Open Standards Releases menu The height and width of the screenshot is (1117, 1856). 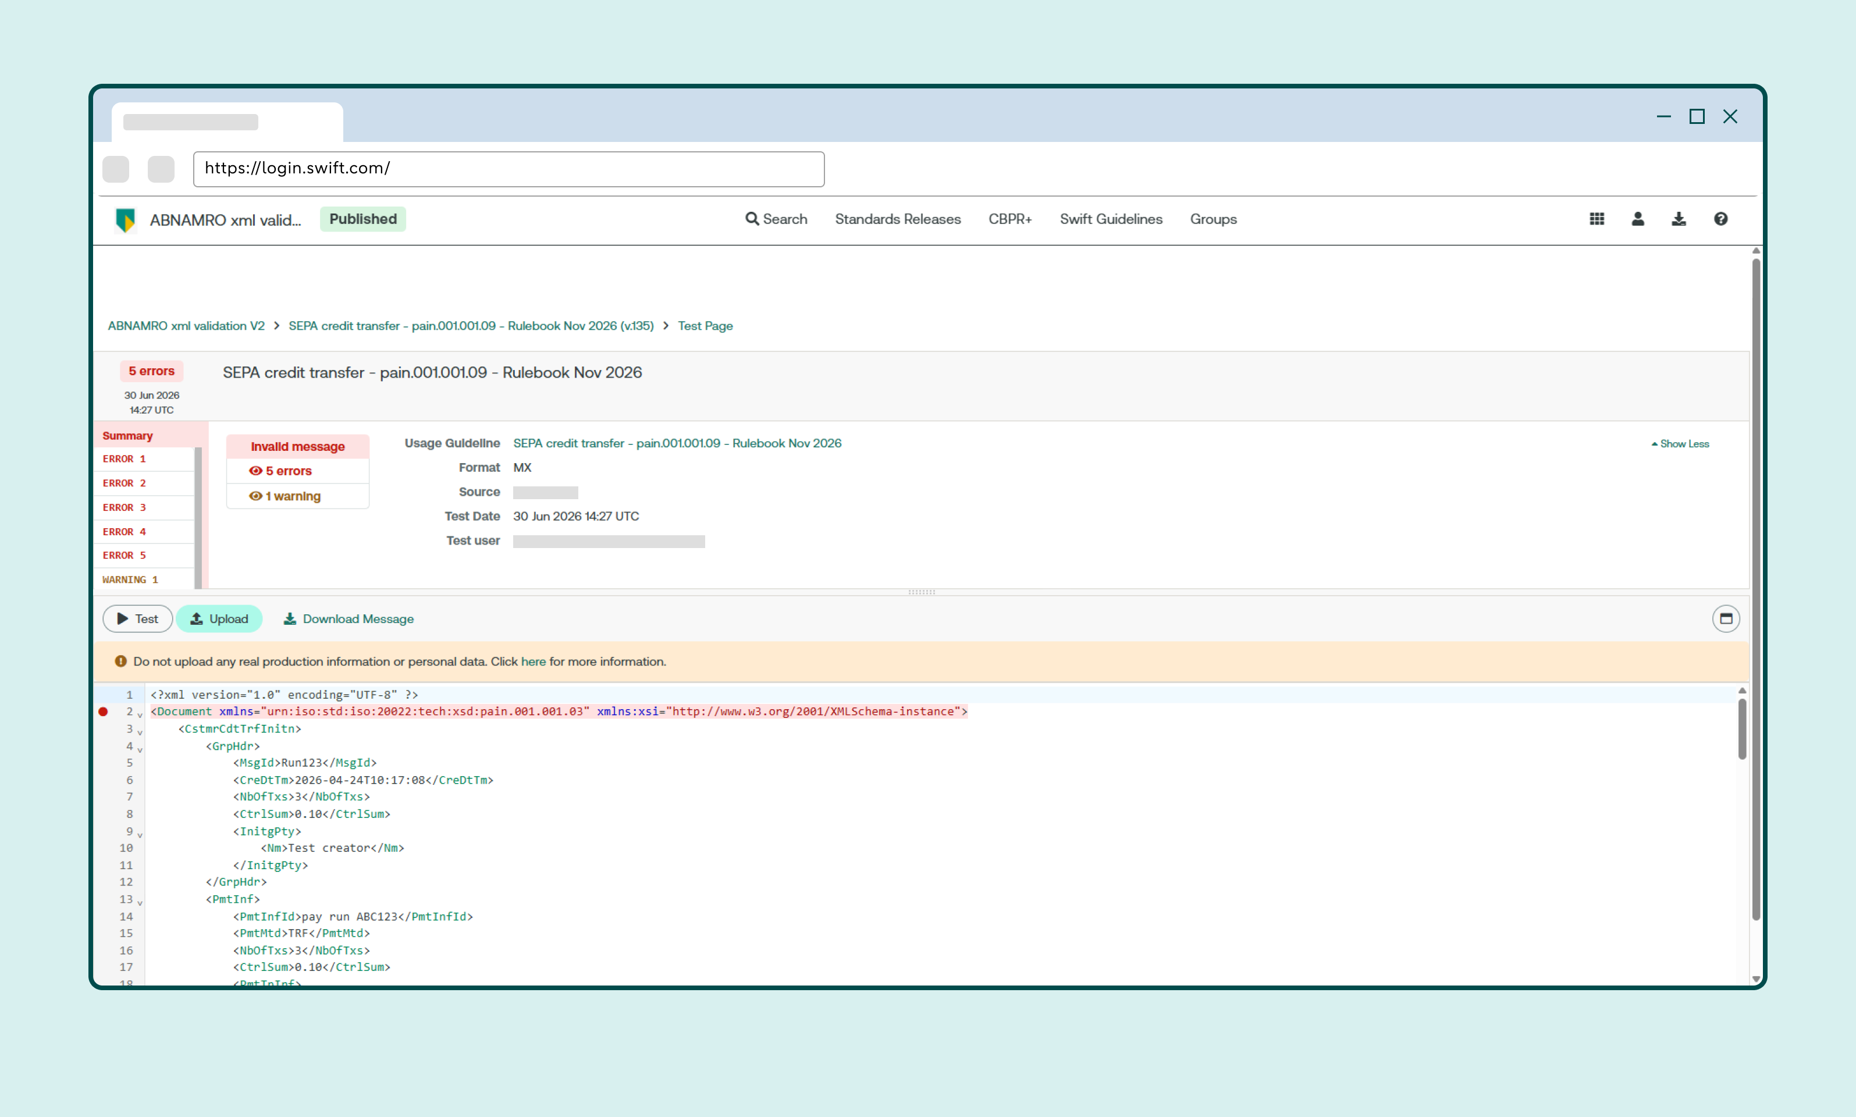coord(897,219)
